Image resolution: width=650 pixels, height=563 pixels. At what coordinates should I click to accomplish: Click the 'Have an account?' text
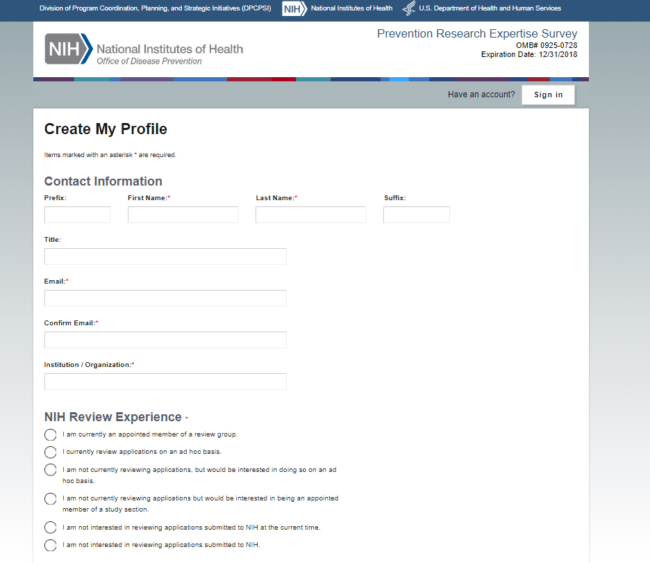point(481,95)
